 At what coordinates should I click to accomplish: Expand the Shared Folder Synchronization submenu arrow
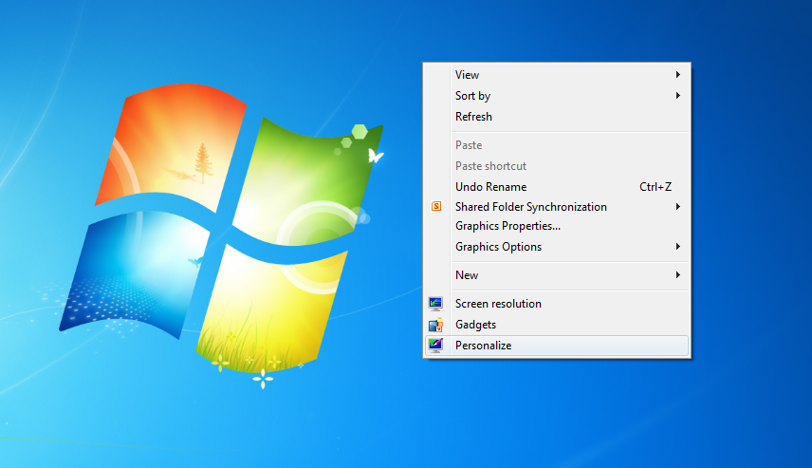(x=677, y=206)
